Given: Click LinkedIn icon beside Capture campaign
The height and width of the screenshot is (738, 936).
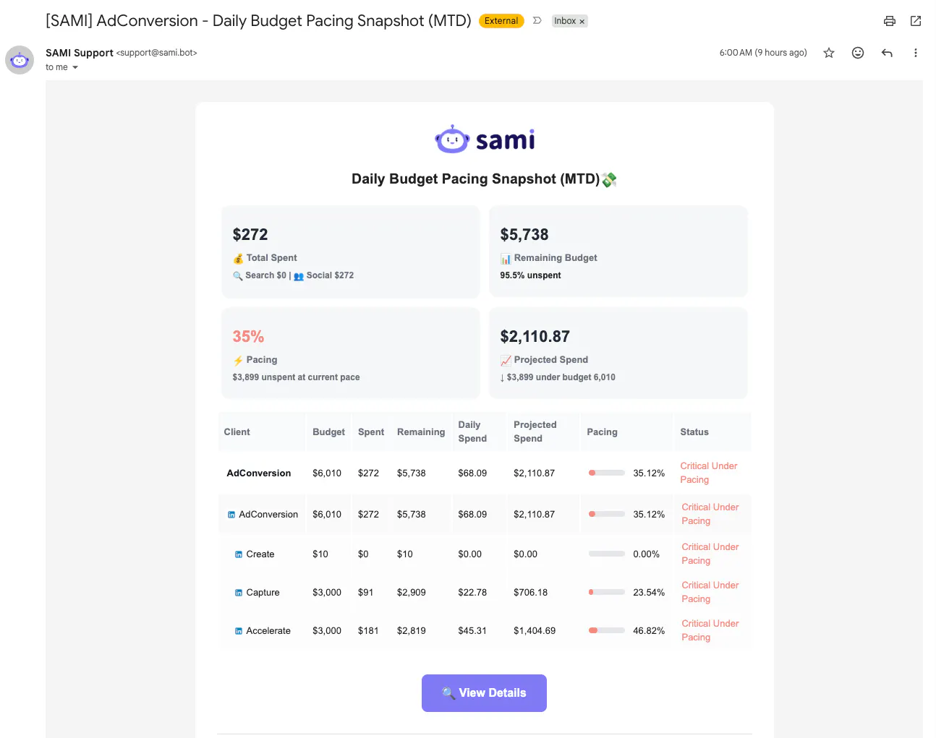Looking at the screenshot, I should coord(239,593).
